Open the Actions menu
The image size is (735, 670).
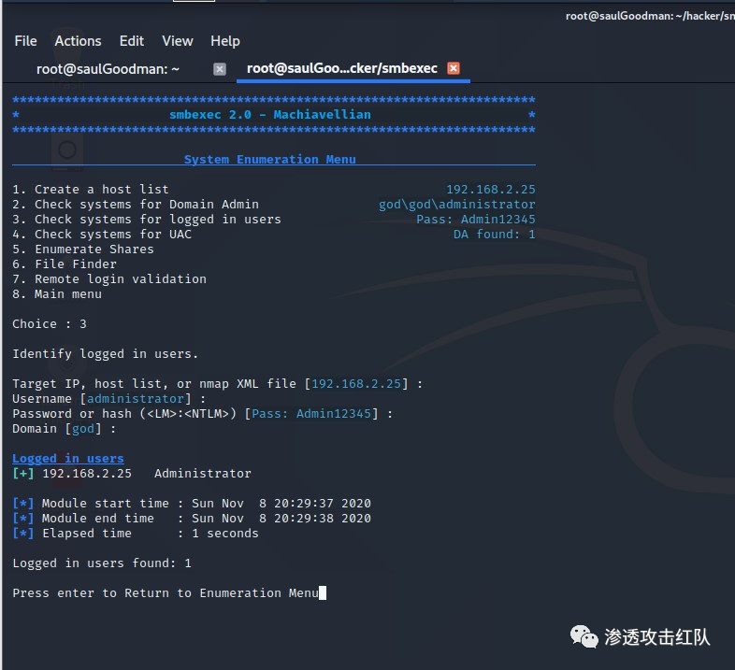(x=78, y=41)
